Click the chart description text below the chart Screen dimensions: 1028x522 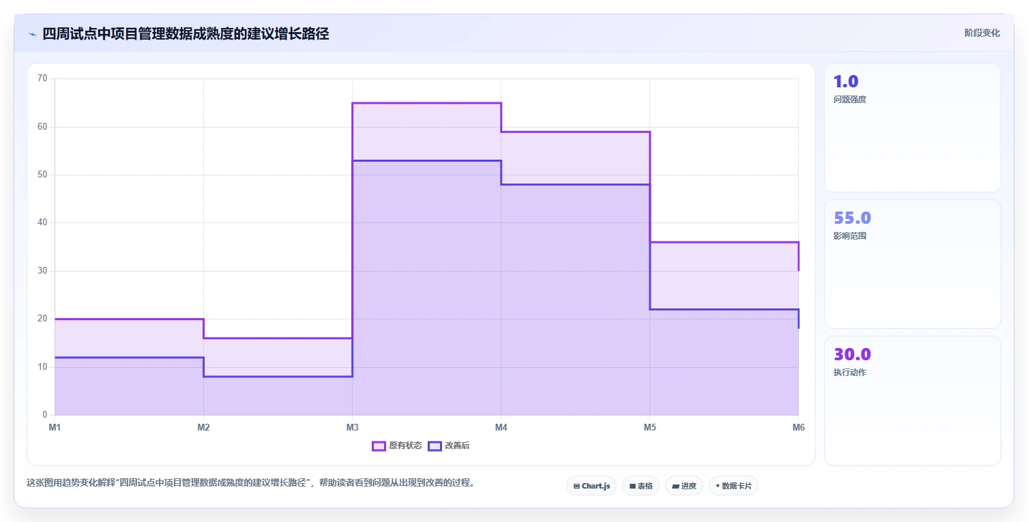point(250,482)
